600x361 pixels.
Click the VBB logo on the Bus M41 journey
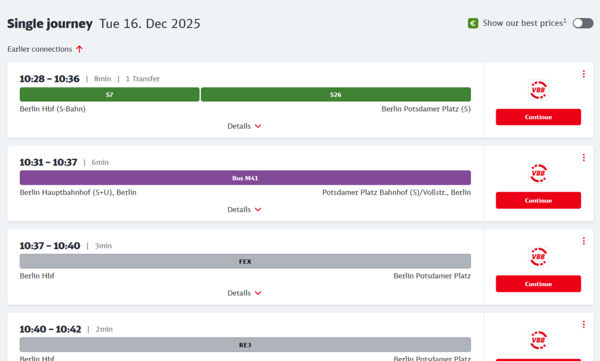(538, 173)
